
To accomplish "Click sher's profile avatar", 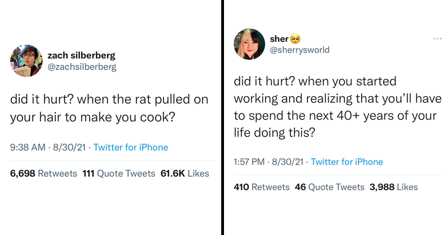I will click(249, 44).
